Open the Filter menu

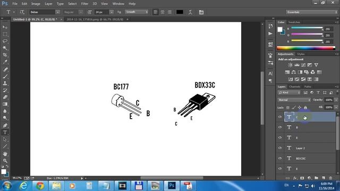click(x=84, y=4)
